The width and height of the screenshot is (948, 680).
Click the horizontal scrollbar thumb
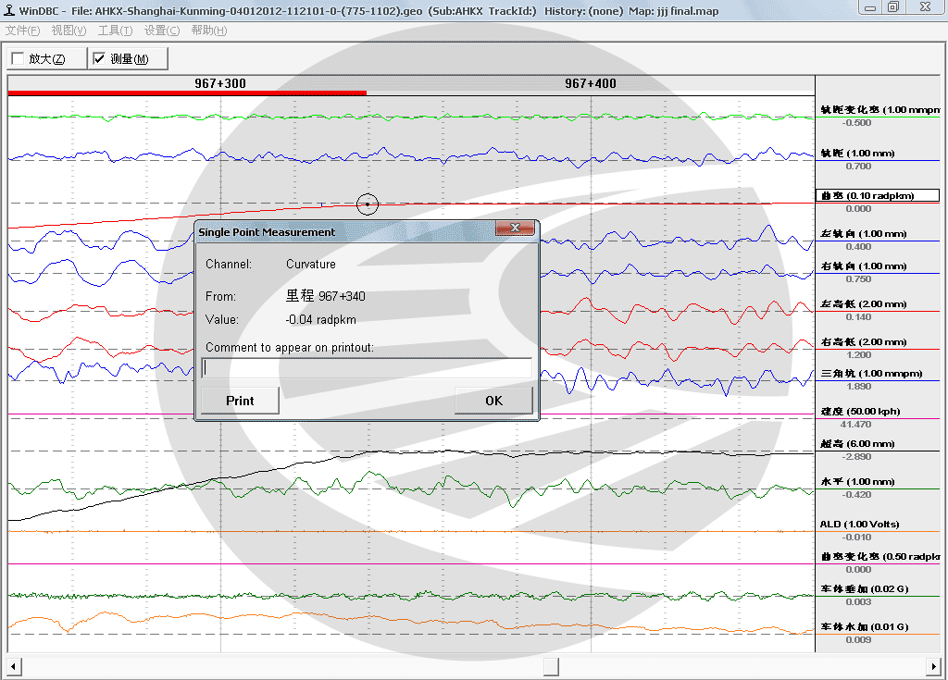click(x=551, y=667)
